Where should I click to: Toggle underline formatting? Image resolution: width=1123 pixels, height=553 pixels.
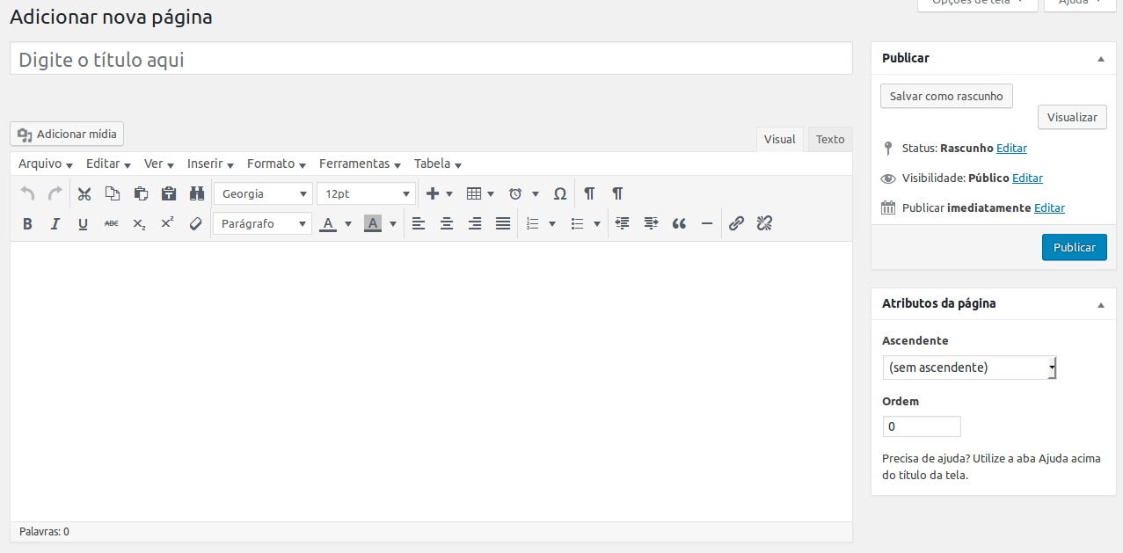(x=83, y=224)
